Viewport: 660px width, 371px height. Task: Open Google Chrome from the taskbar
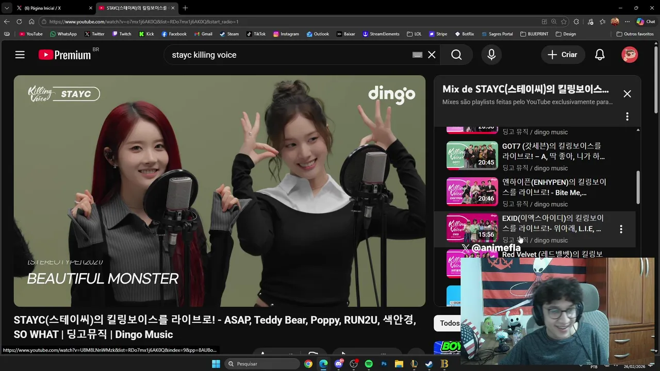pyautogui.click(x=308, y=364)
